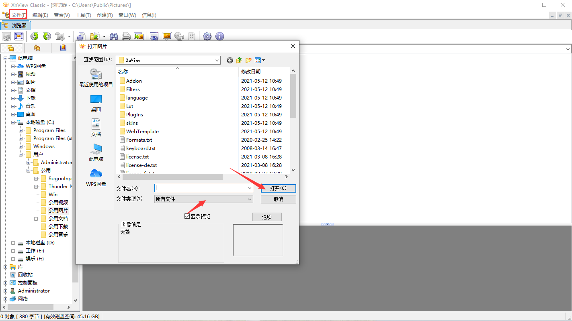Click the screen capture camera icon
The height and width of the screenshot is (321, 572).
154,37
